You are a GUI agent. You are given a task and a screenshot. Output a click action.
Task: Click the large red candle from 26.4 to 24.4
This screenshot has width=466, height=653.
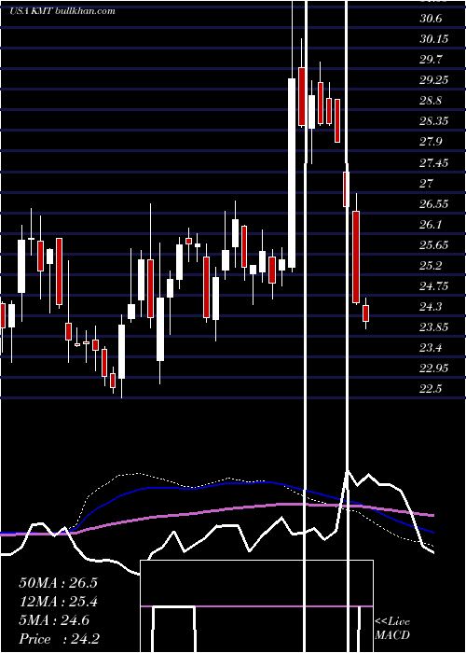[356, 257]
